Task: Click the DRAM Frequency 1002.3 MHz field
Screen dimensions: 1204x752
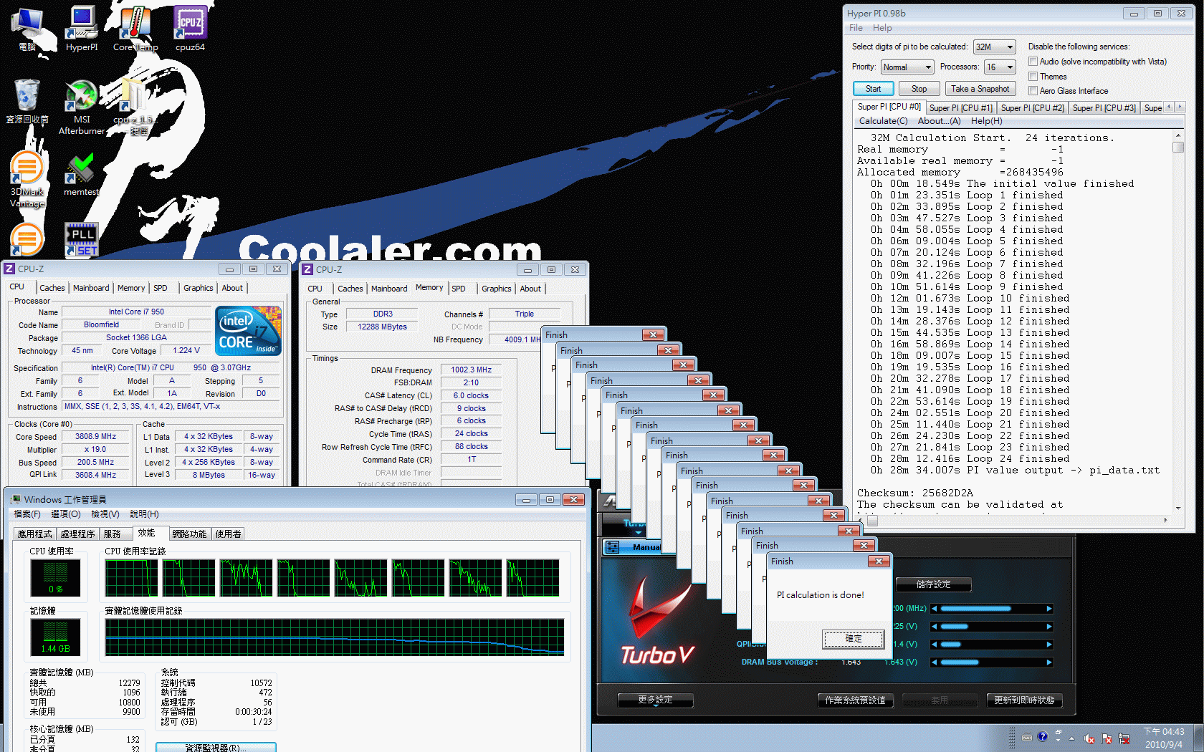Action: (x=471, y=370)
